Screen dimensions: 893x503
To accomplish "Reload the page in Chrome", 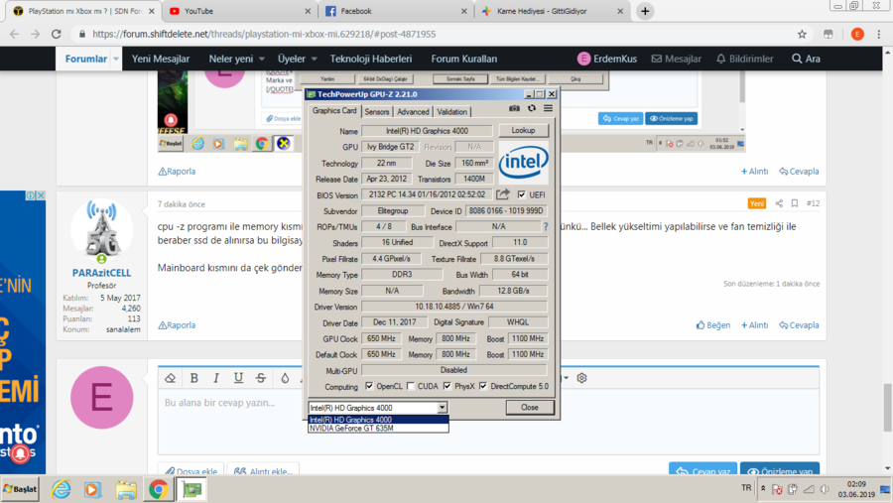I will click(x=56, y=34).
